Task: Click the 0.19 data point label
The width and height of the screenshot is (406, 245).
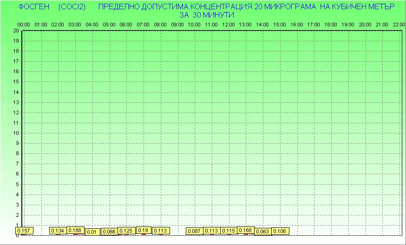Action: pos(143,230)
